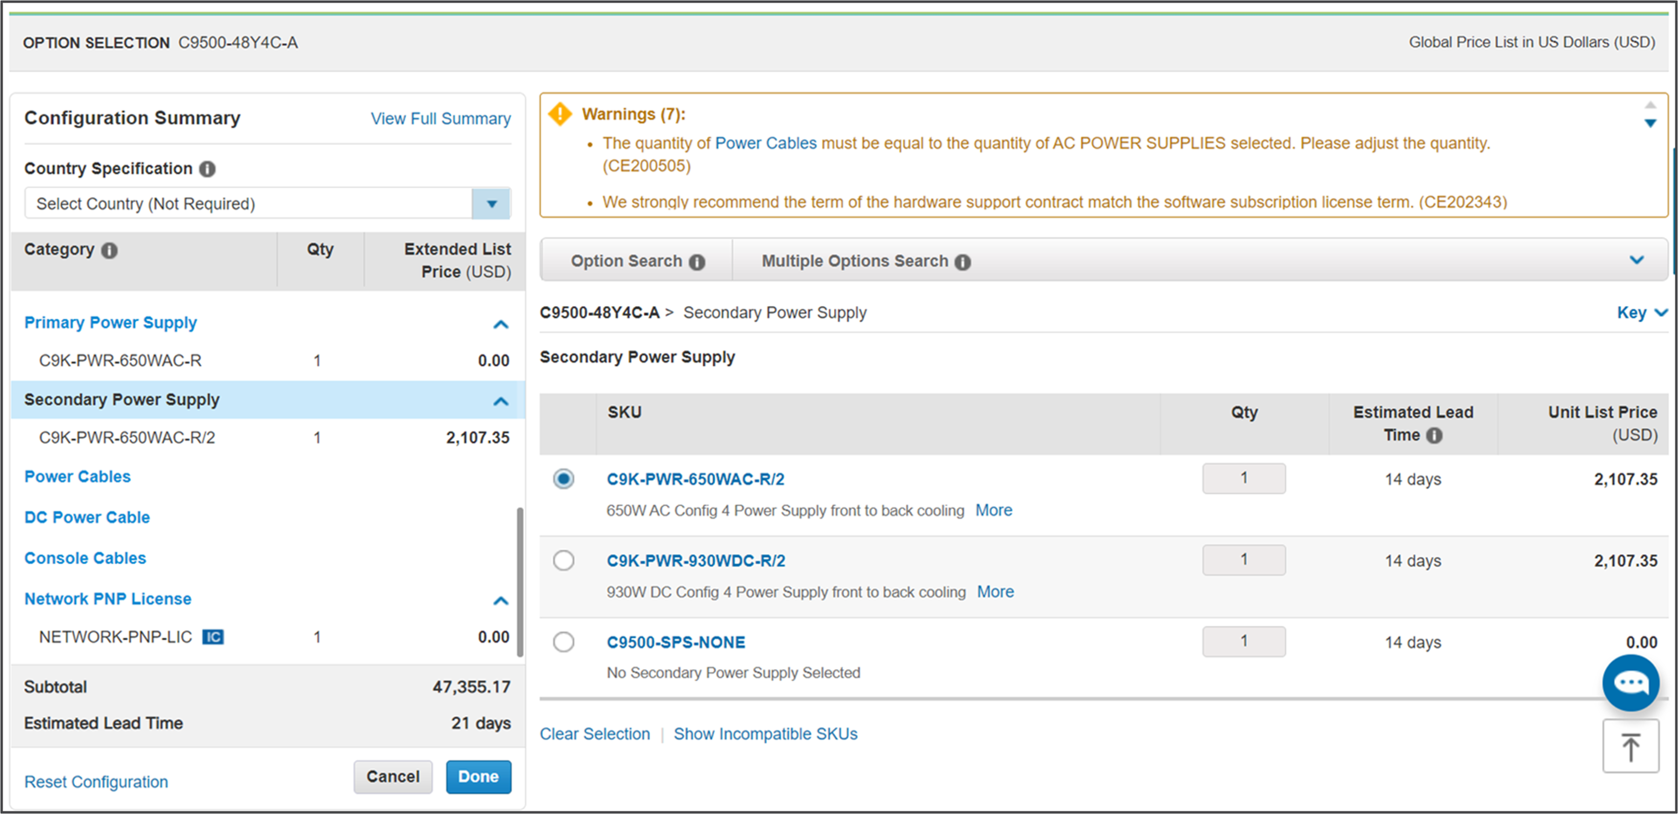Select the C9K-PWR-930WDC-R/2 radio button
Image resolution: width=1678 pixels, height=814 pixels.
tap(564, 560)
